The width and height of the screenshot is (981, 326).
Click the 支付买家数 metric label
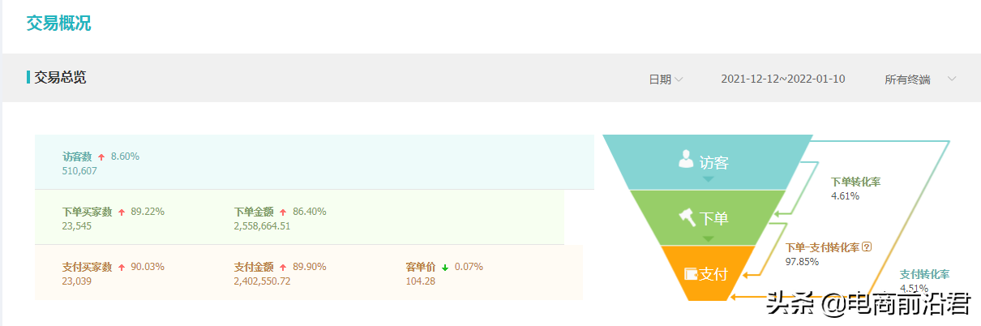pyautogui.click(x=87, y=267)
